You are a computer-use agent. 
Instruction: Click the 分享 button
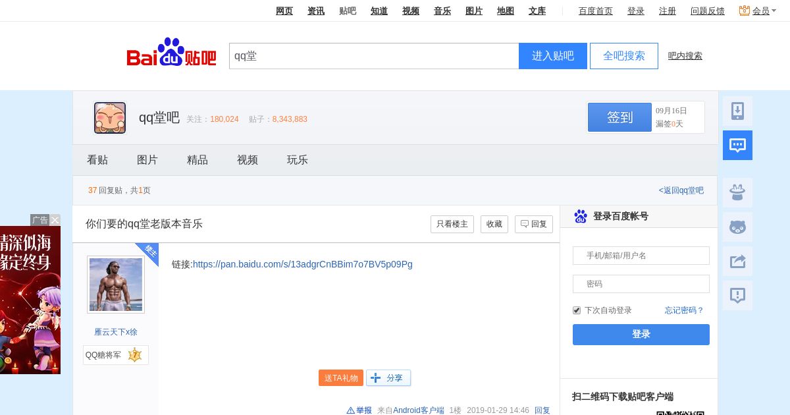pyautogui.click(x=388, y=378)
